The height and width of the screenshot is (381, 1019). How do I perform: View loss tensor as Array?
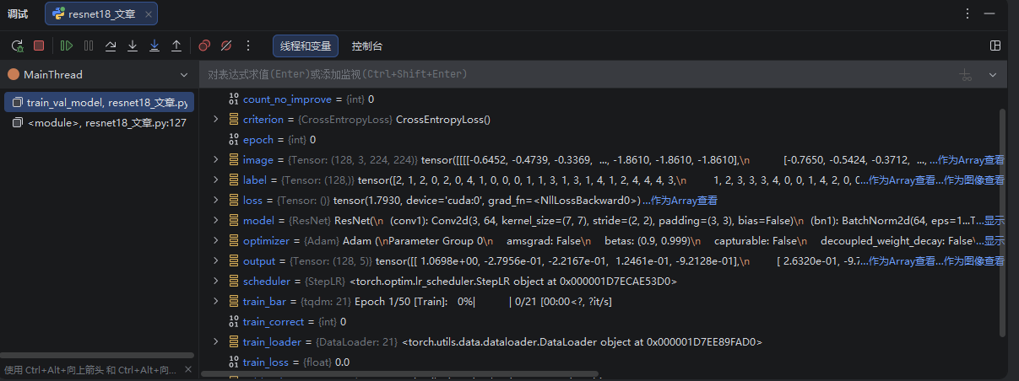pos(684,200)
